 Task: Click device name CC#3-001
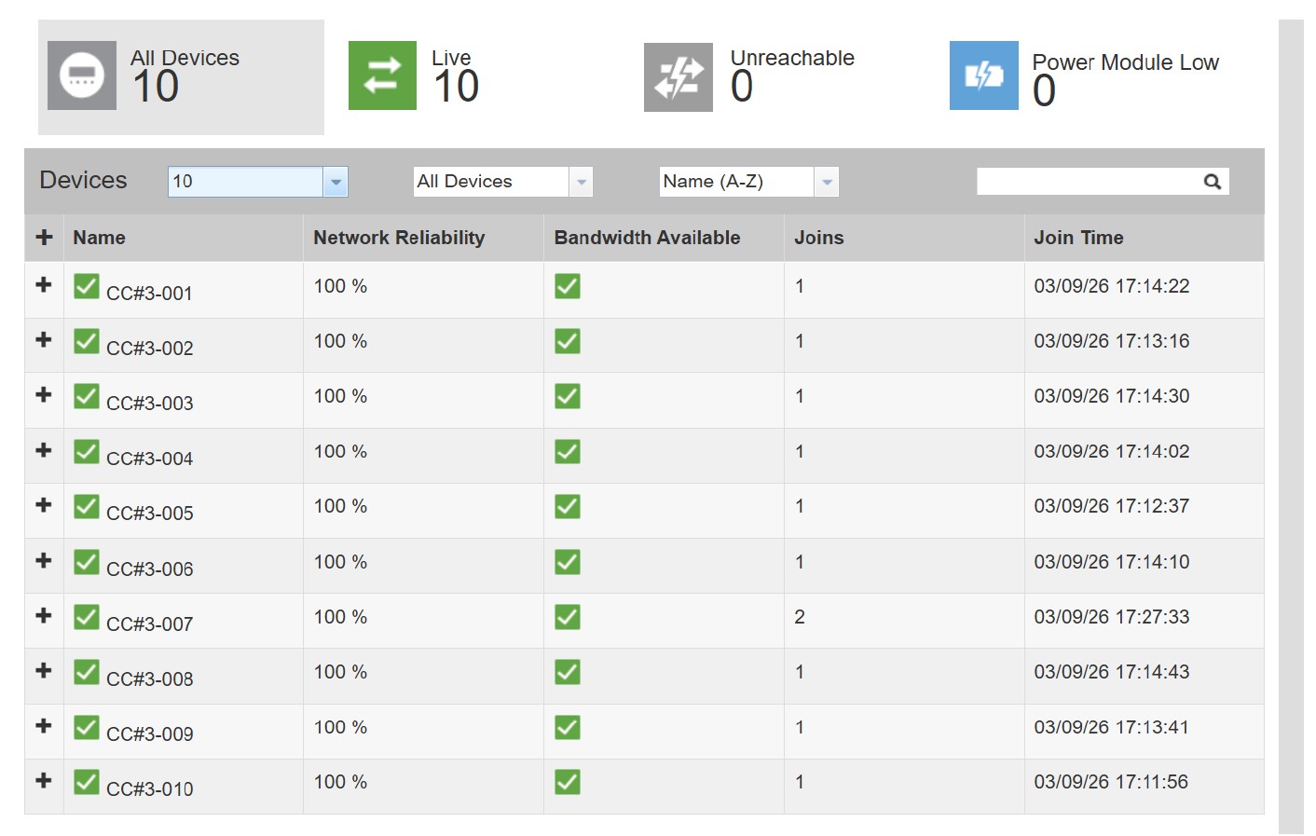[x=149, y=294]
